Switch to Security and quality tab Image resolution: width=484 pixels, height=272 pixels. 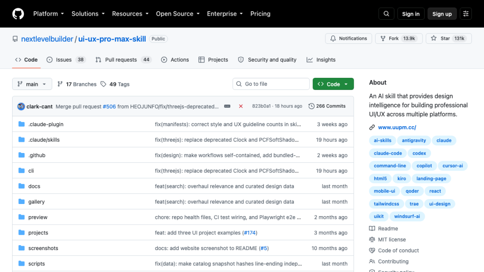pyautogui.click(x=267, y=60)
